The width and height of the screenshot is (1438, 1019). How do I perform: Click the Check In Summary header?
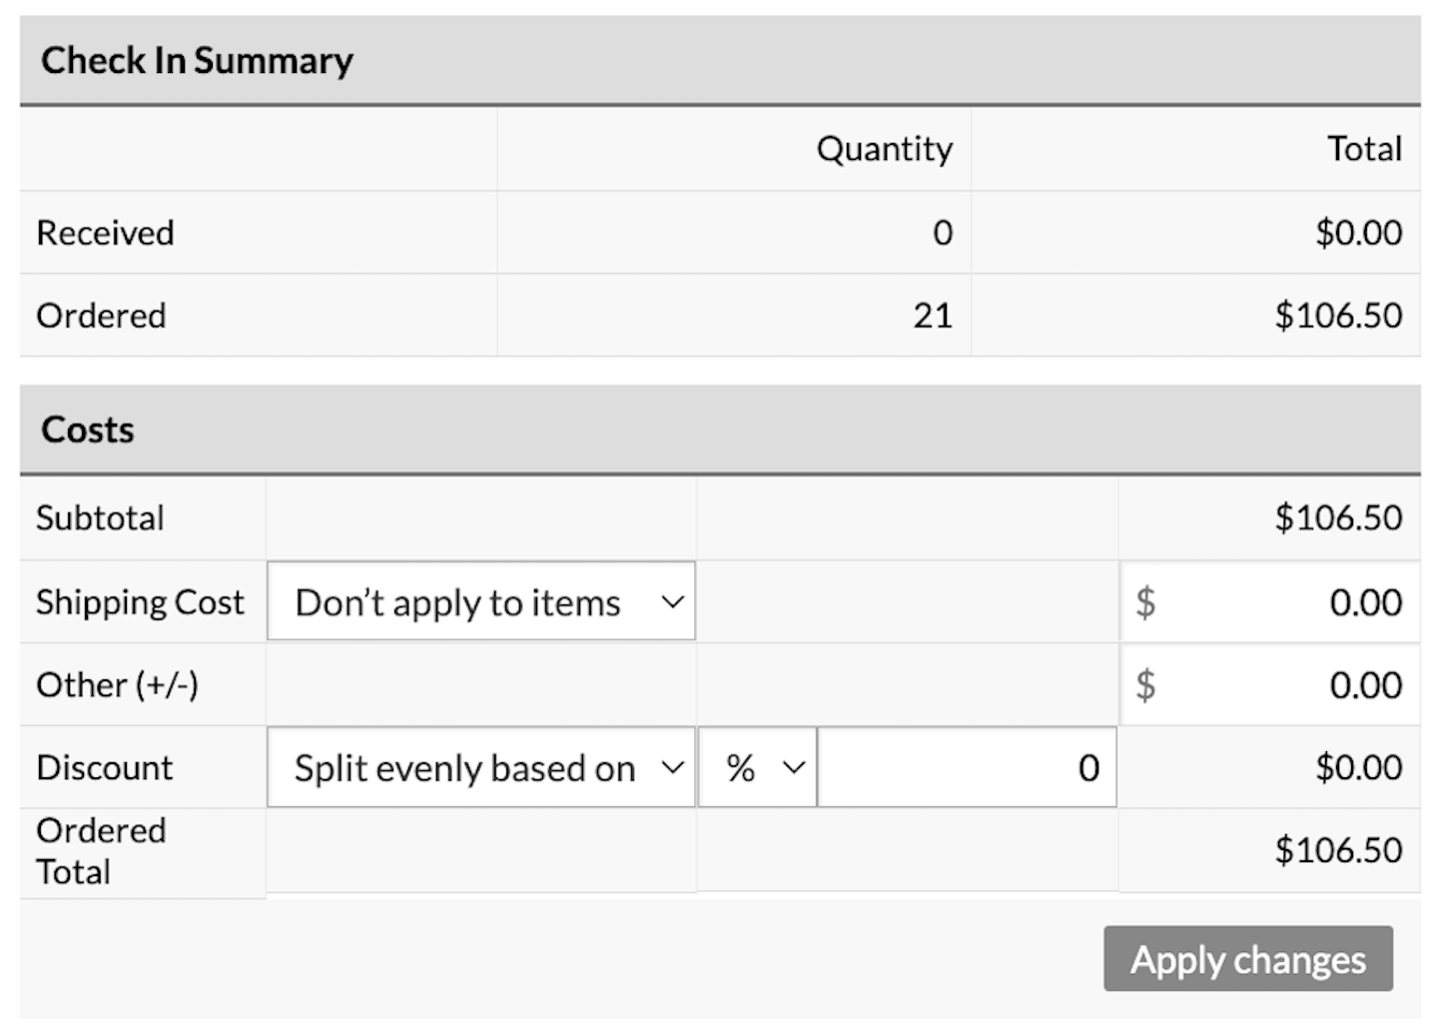coord(197,60)
